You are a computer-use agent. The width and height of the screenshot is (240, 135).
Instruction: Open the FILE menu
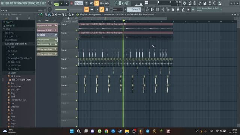[3, 3]
